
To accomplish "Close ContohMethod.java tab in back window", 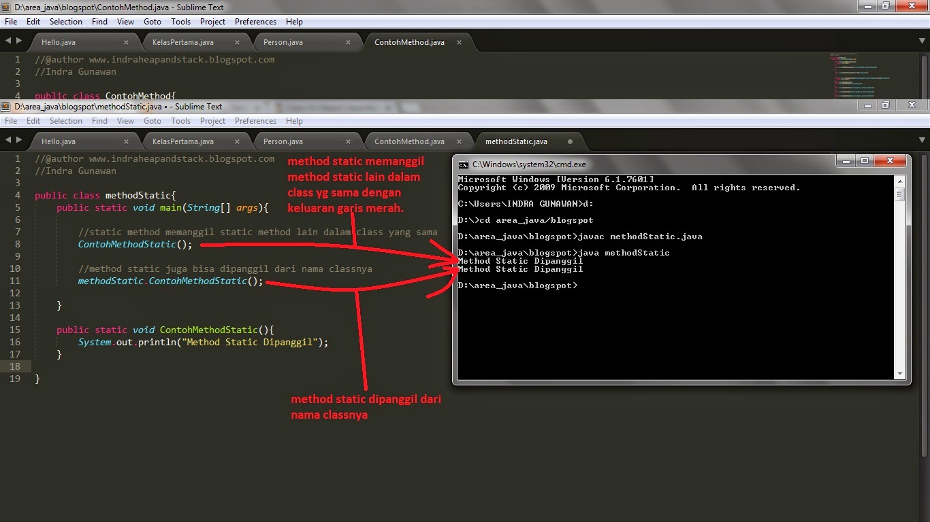I will coord(459,42).
